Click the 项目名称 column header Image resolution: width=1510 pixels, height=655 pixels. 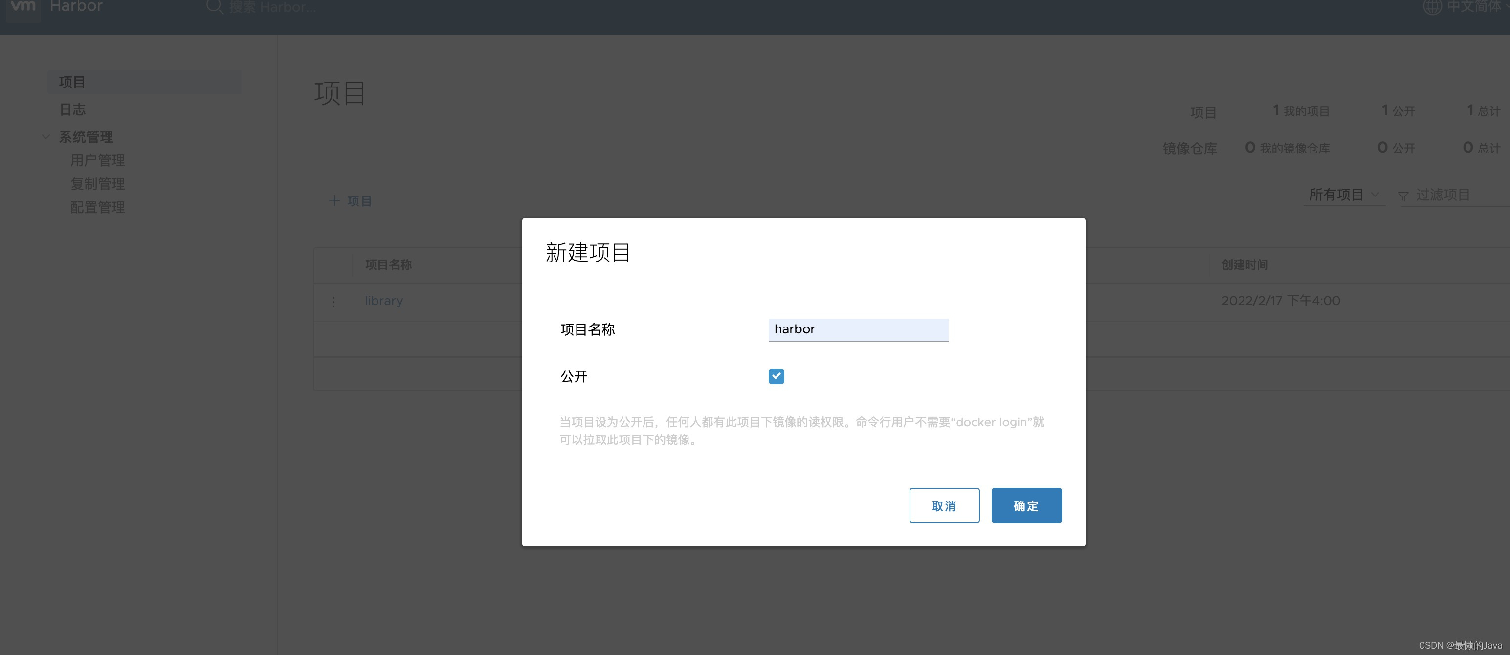tap(389, 265)
